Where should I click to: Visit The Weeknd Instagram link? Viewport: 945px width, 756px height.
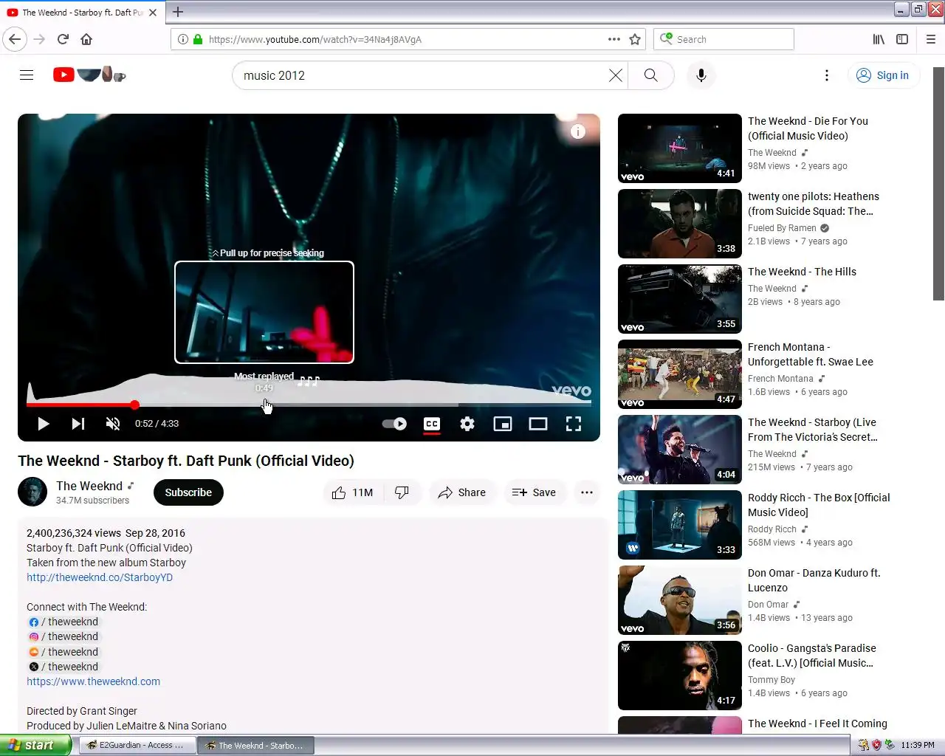pyautogui.click(x=63, y=636)
